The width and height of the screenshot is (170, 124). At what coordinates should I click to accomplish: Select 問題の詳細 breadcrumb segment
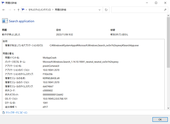coord(61,10)
